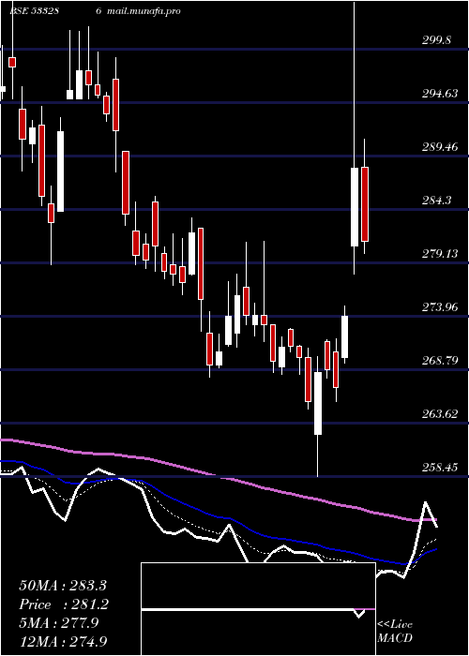The image size is (469, 656).
Task: Click the BSE symbol code text
Action: tap(34, 11)
